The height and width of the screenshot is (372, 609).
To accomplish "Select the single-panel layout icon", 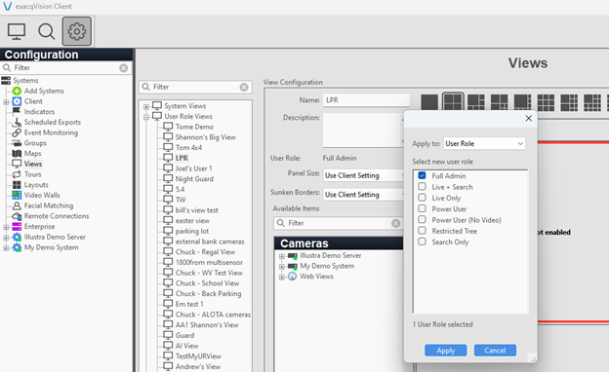I will (429, 102).
